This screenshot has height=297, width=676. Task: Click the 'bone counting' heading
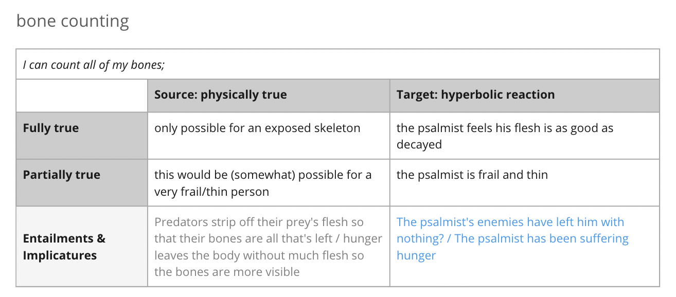pos(73,22)
